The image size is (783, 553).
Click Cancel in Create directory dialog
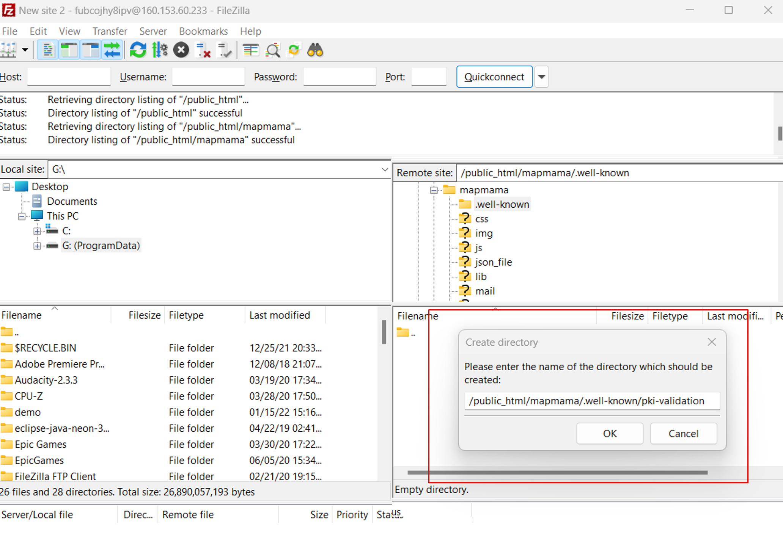683,433
